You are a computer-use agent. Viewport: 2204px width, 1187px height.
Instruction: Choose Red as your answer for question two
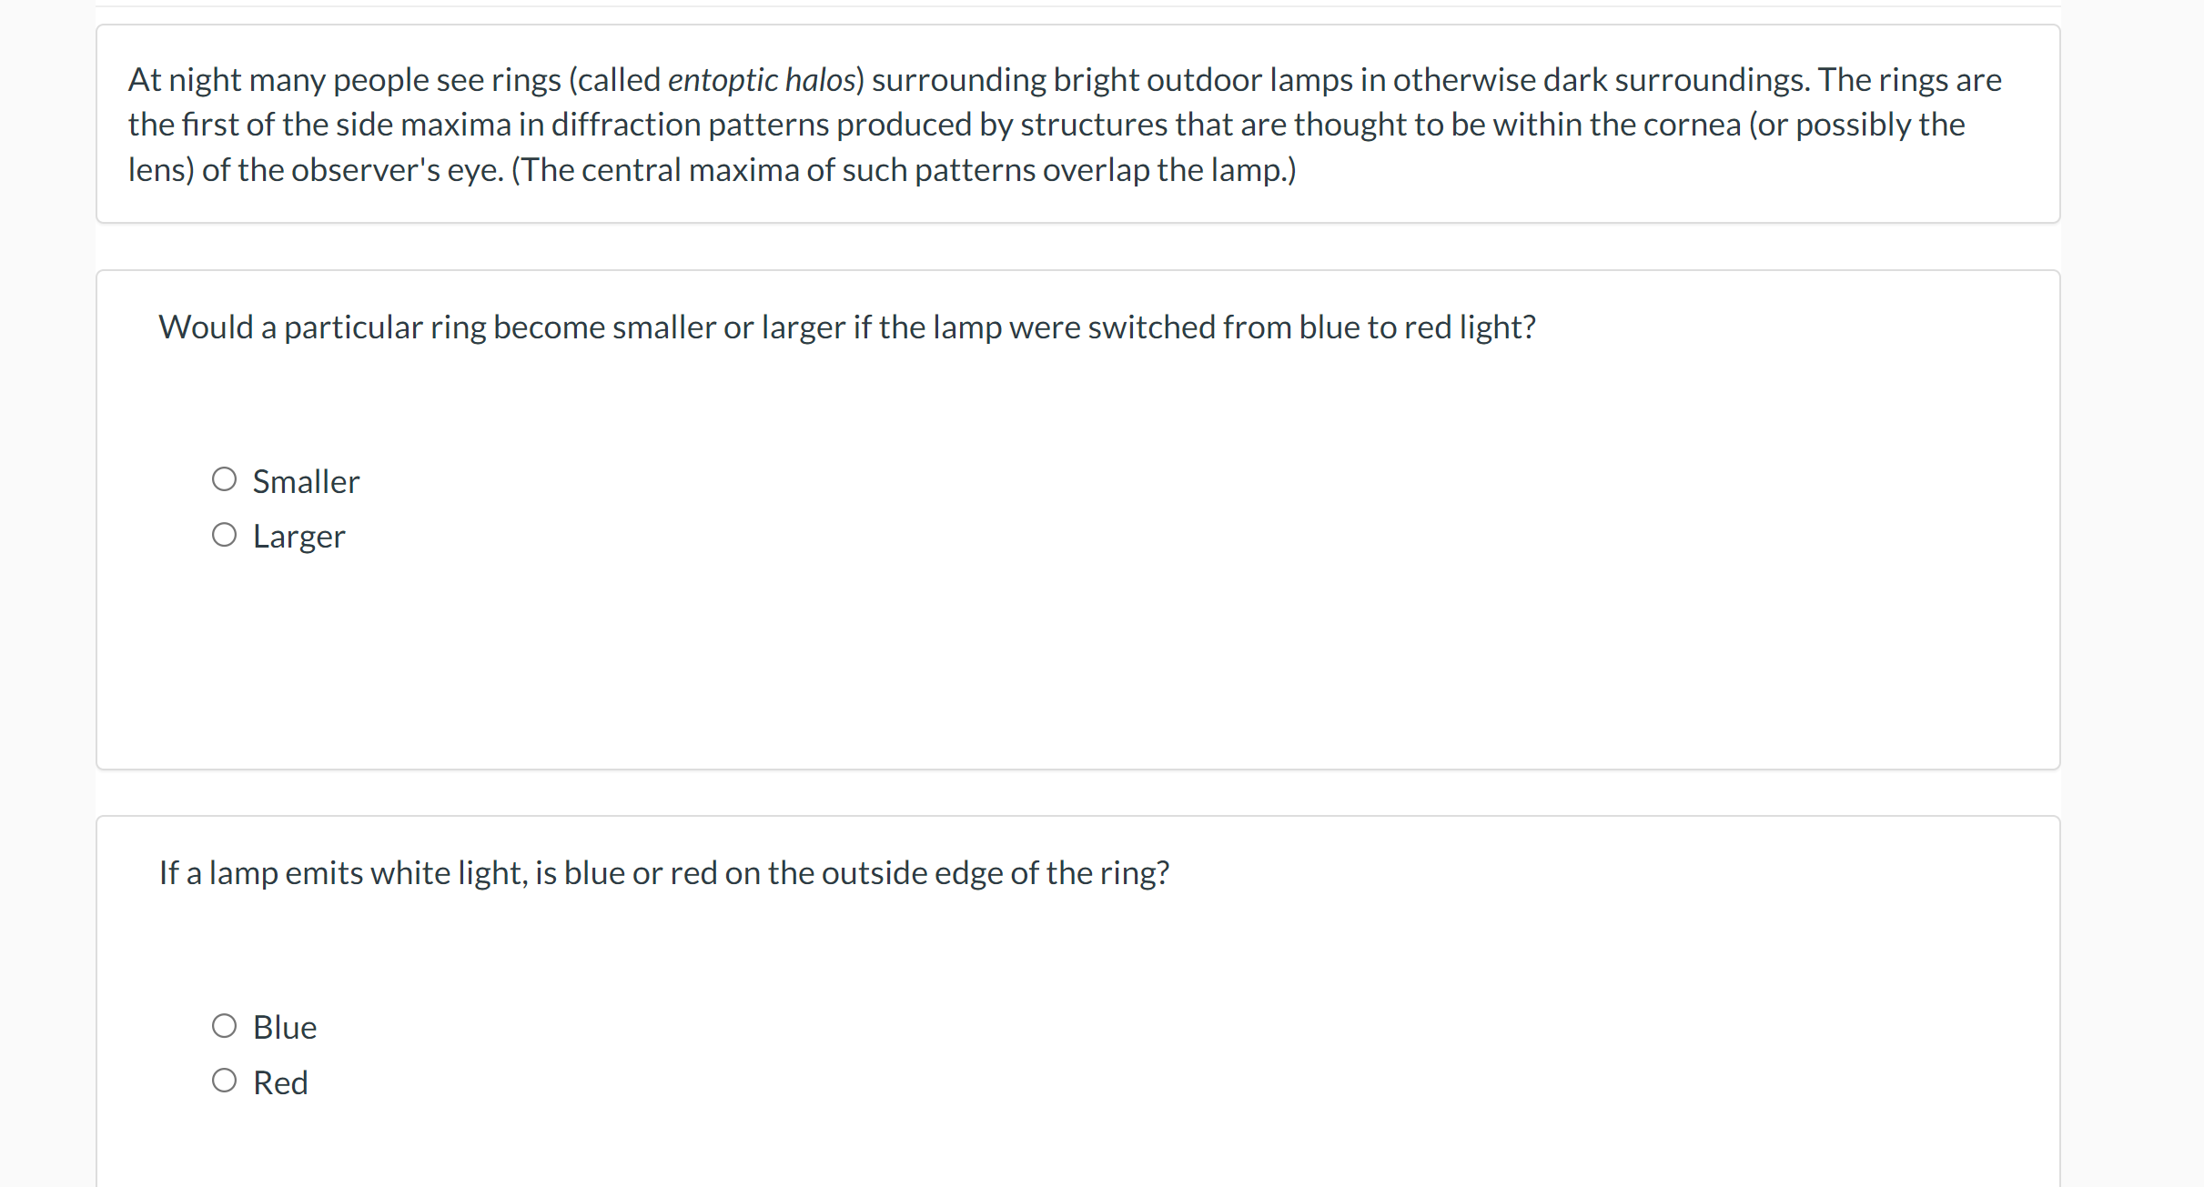(x=224, y=1080)
